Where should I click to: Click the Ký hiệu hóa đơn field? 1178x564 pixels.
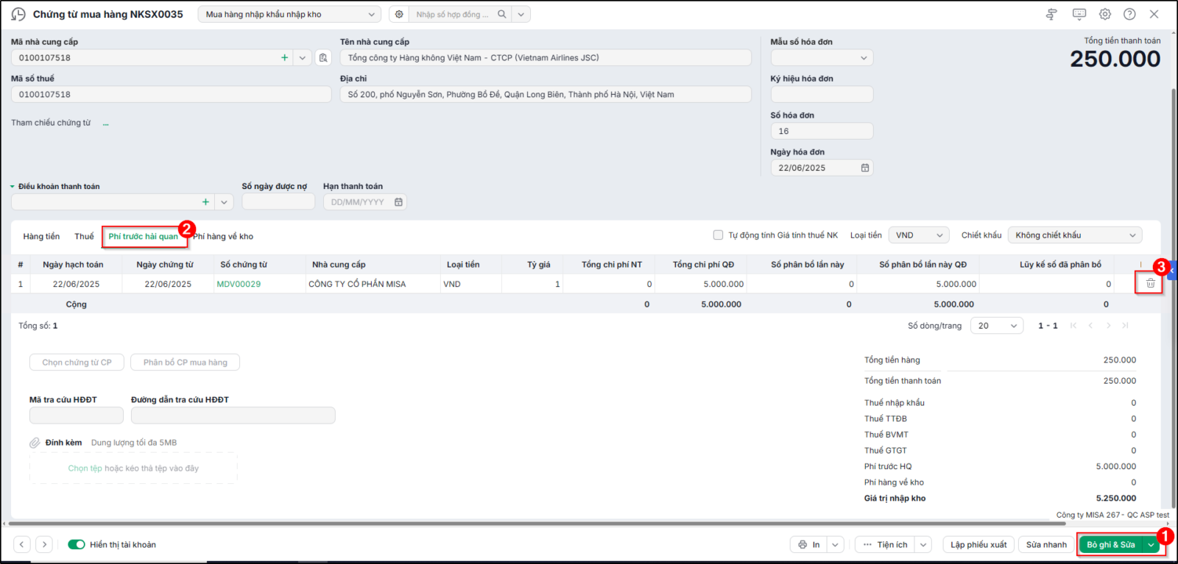click(x=822, y=94)
